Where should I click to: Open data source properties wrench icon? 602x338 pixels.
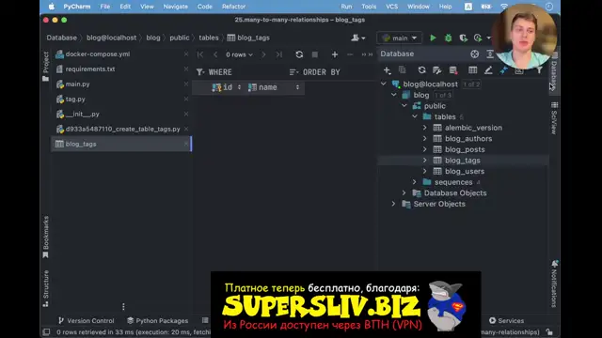(x=436, y=70)
